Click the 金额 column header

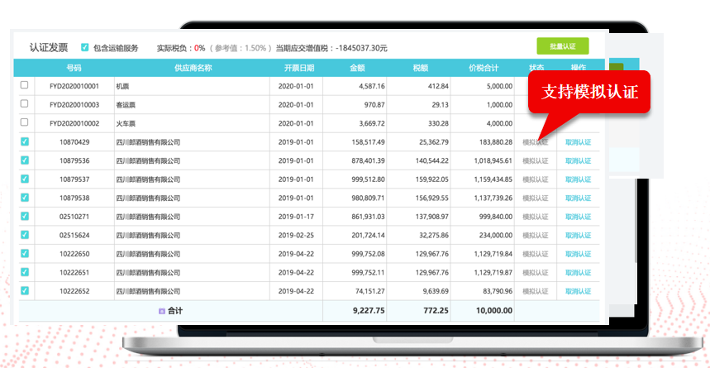pyautogui.click(x=357, y=67)
